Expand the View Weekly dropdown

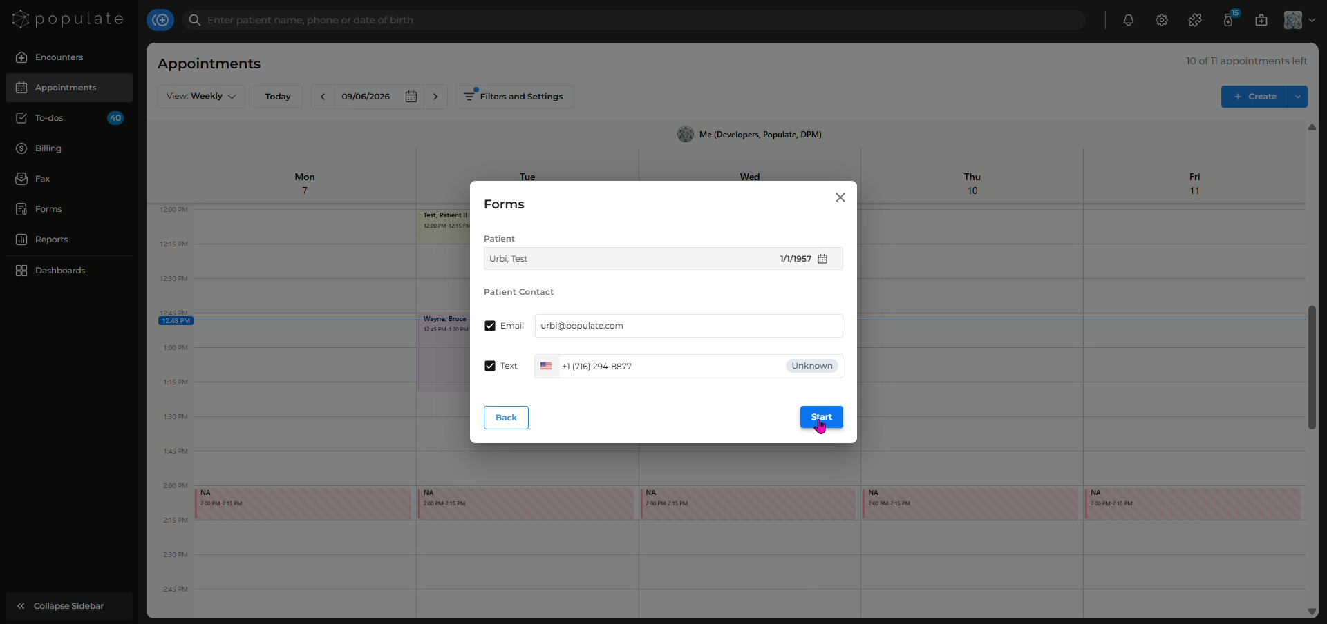[201, 97]
